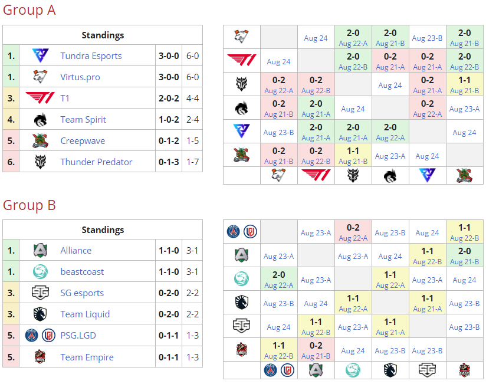Viewport: 486px width, 384px height.
Task: Click Tundra Esports logo in Group A standings
Action: (x=40, y=56)
